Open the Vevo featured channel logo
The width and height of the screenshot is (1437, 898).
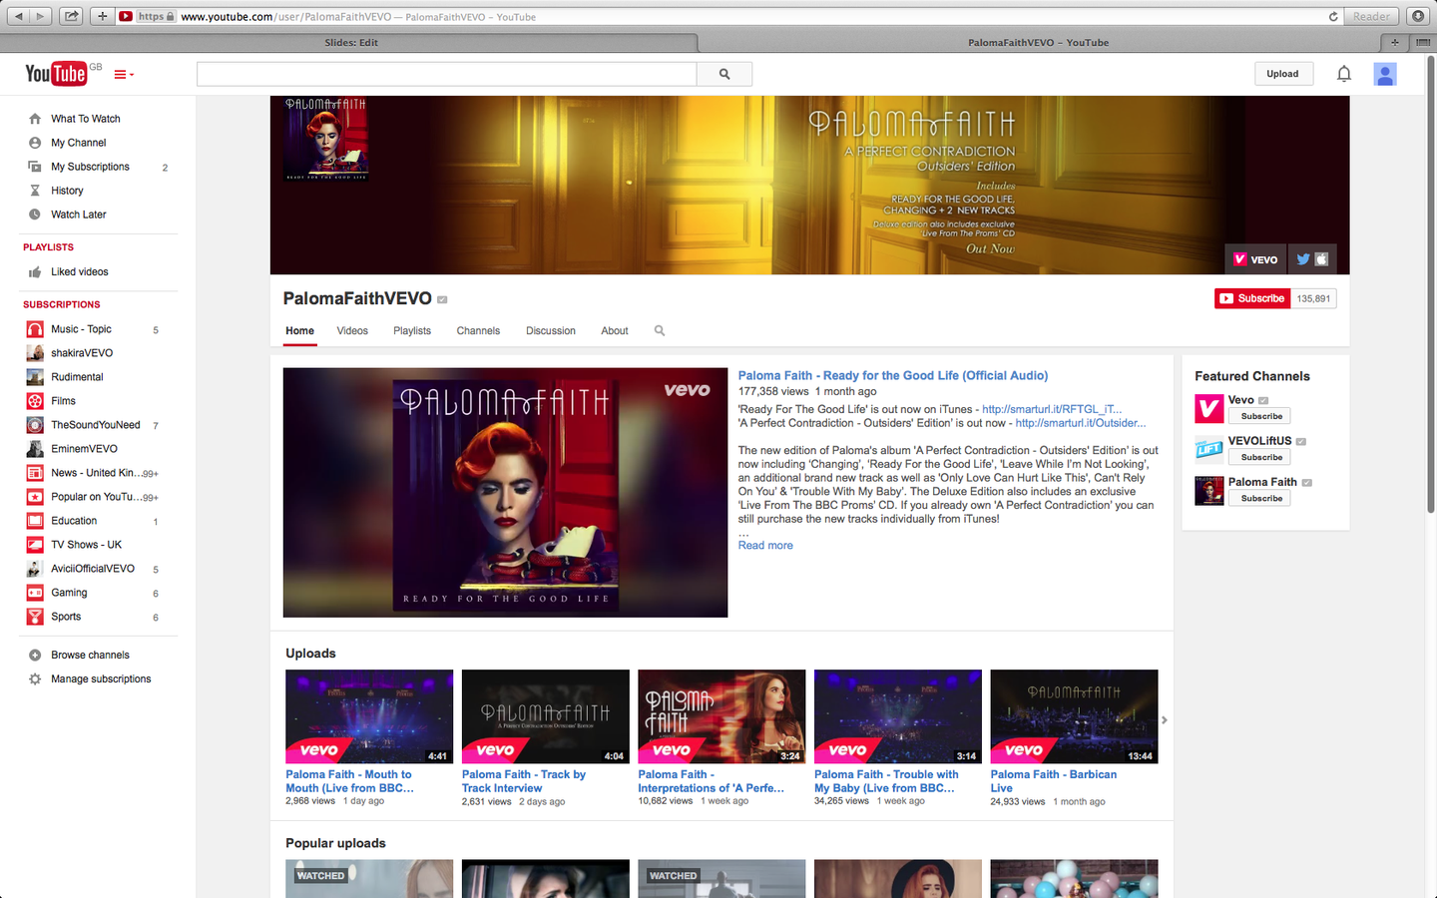click(1209, 409)
